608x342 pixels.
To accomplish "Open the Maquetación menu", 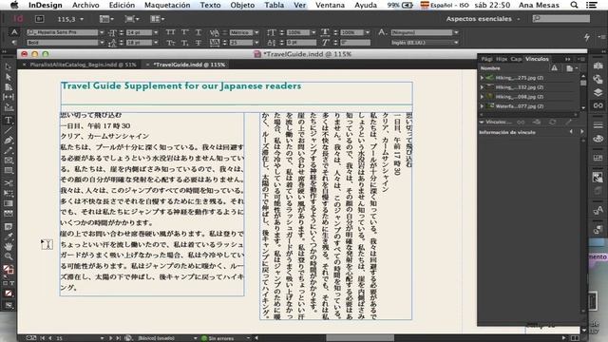I will click(167, 5).
